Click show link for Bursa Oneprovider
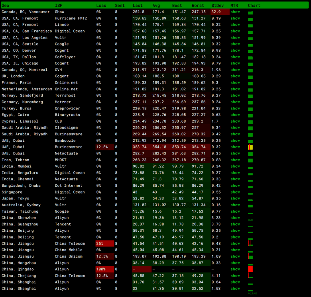The height and width of the screenshot is (297, 311). (x=235, y=108)
